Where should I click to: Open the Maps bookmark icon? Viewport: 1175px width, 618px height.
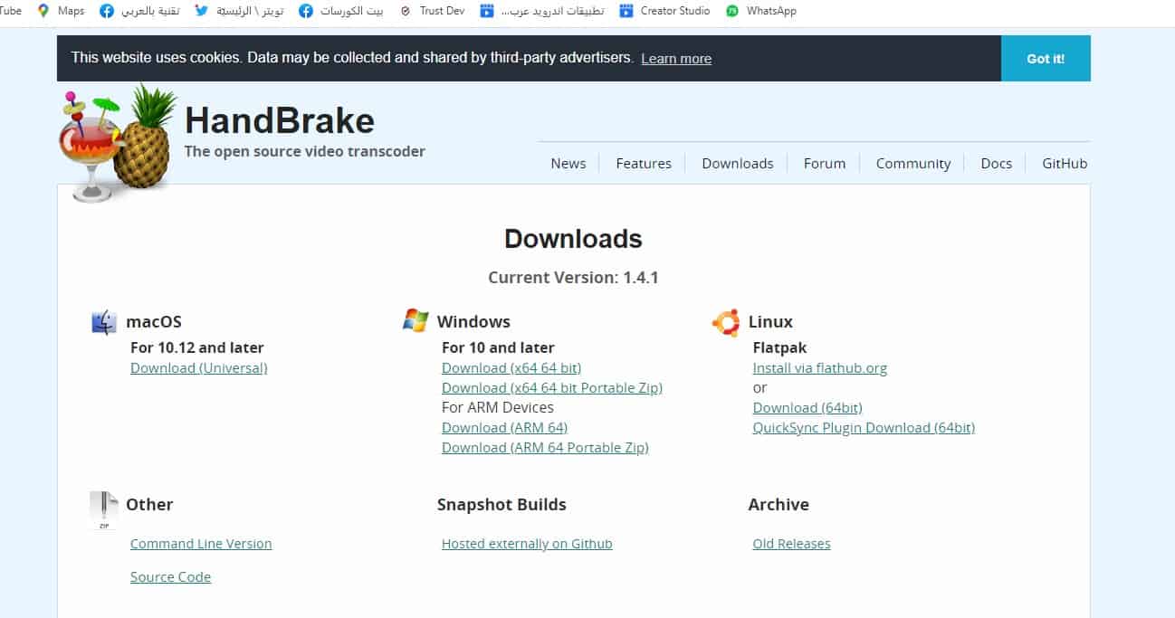point(43,11)
